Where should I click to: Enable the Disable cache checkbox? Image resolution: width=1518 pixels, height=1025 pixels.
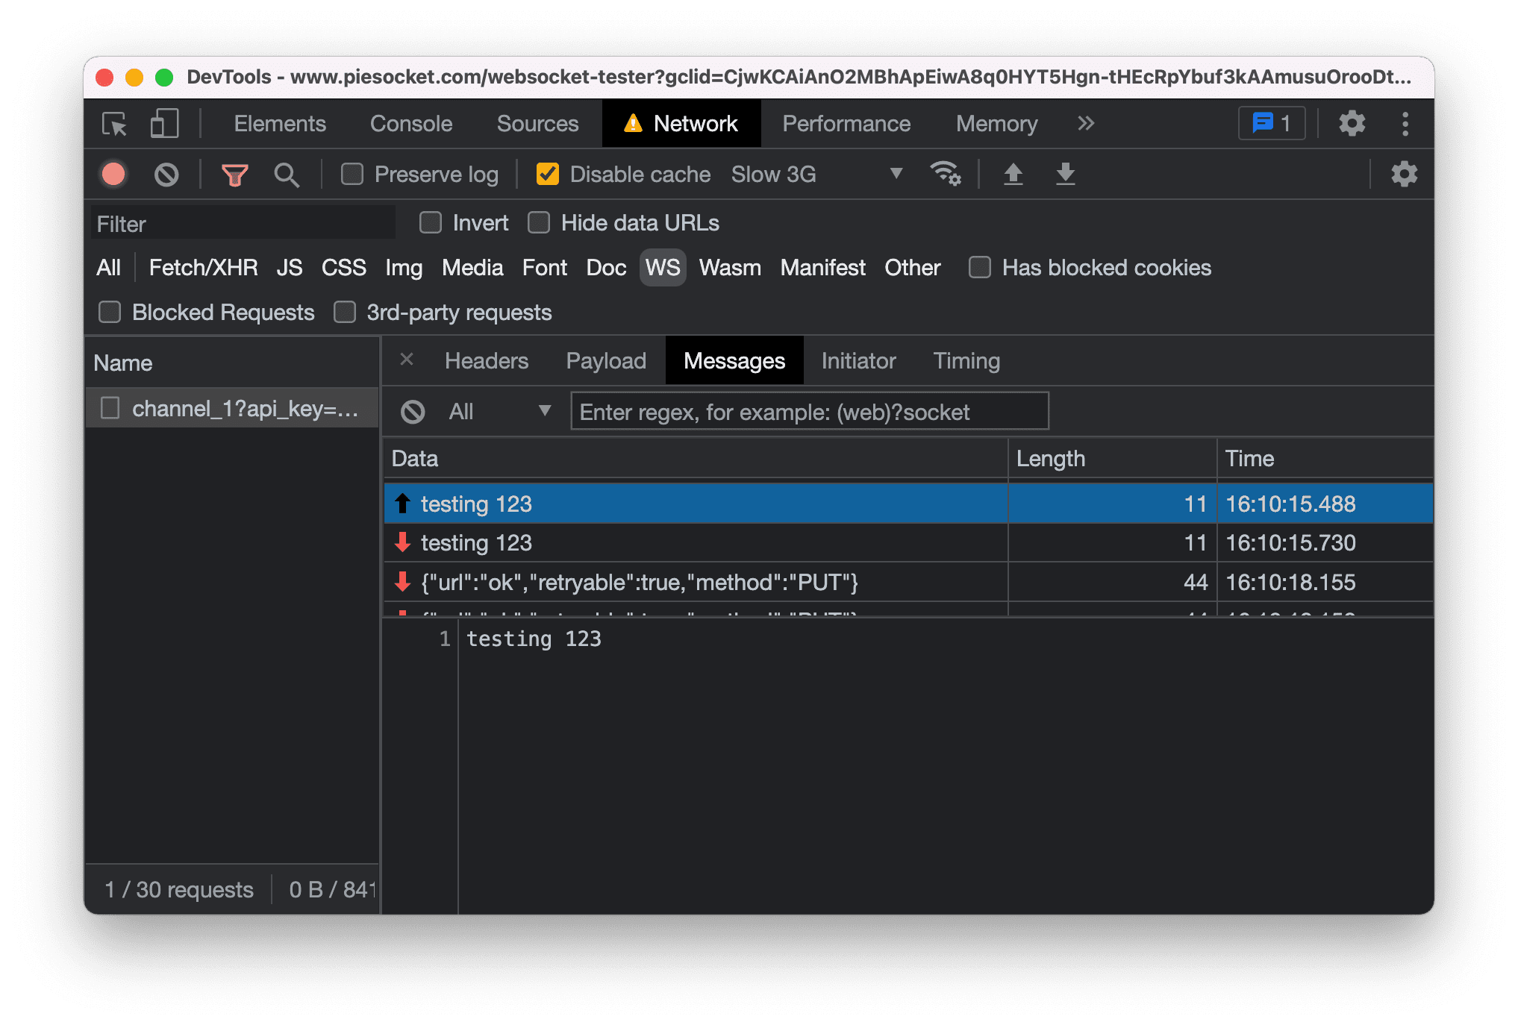550,175
